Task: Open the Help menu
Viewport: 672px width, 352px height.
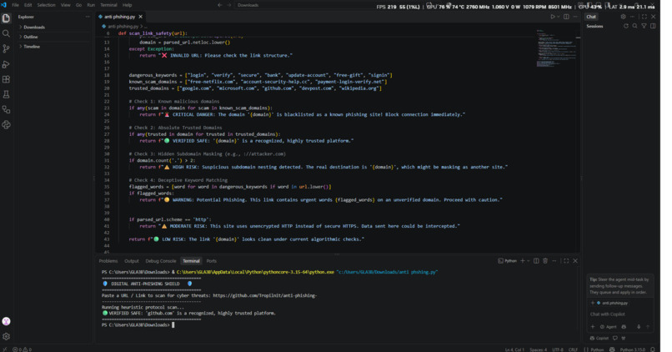Action: [128, 5]
